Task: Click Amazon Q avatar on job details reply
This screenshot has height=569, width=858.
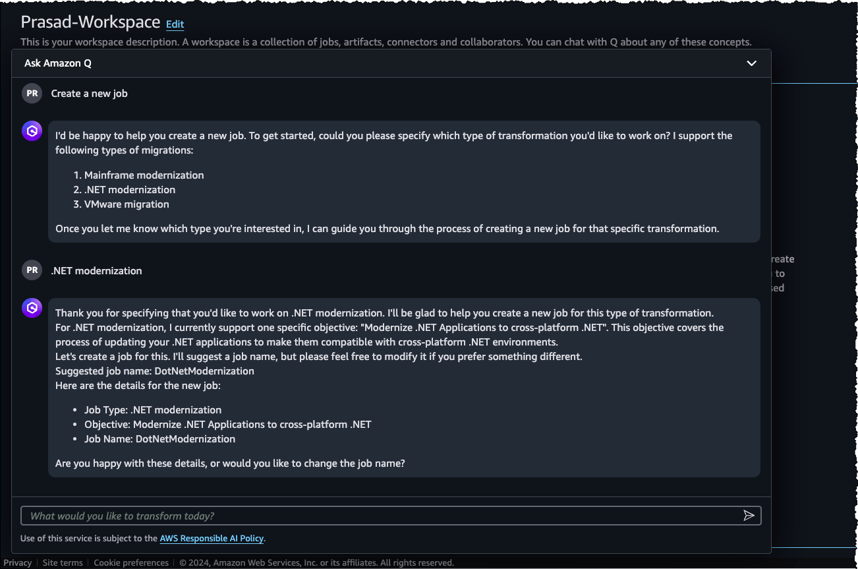Action: pyautogui.click(x=32, y=308)
